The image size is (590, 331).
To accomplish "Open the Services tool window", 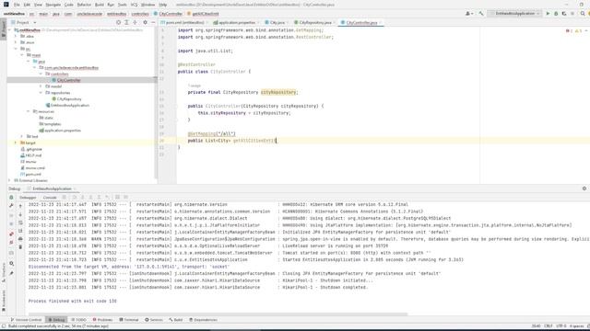I will [x=154, y=320].
